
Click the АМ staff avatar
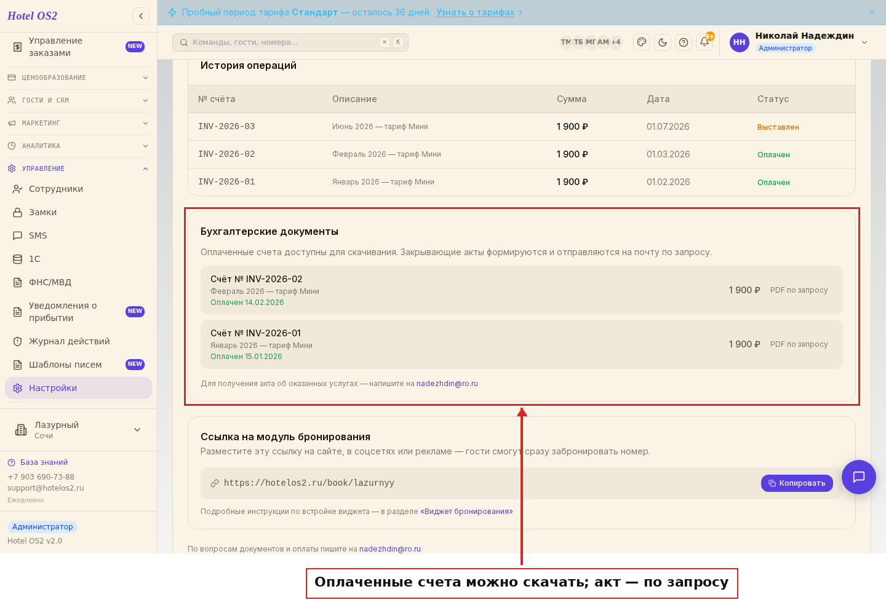click(603, 42)
